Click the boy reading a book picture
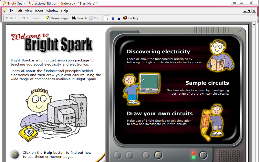Screen dimensions: 259x162 [220, 55]
